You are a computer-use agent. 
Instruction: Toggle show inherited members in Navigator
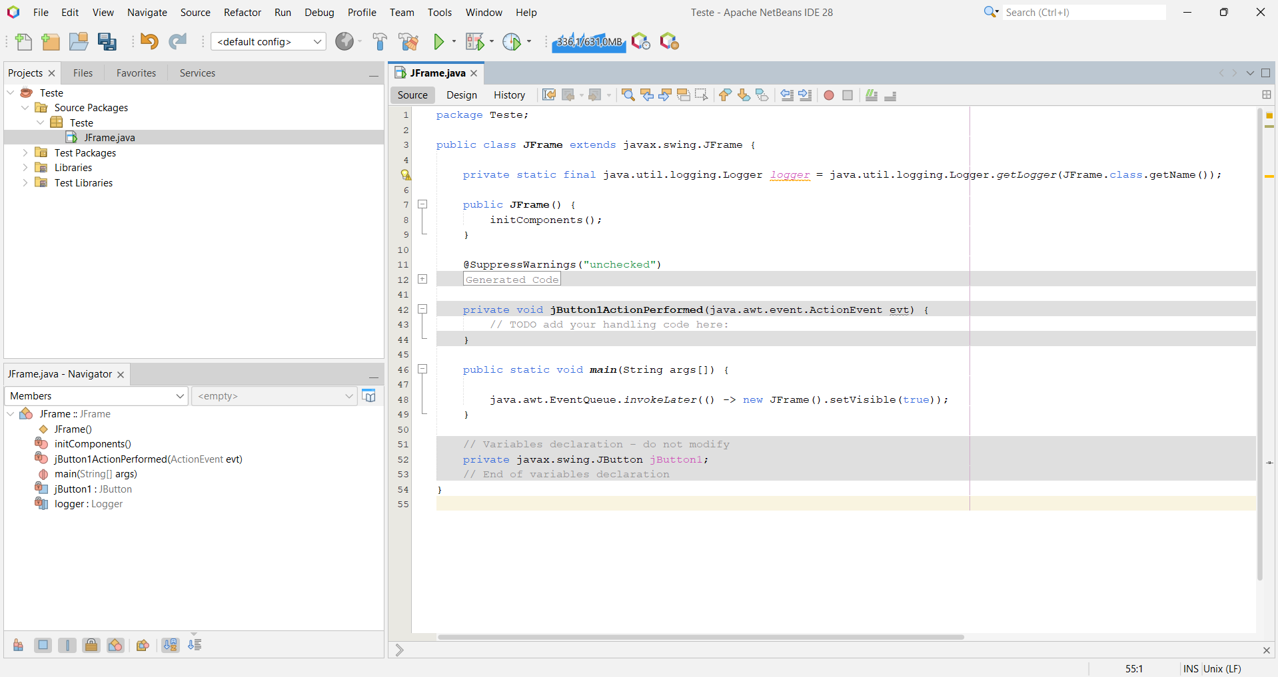18,645
